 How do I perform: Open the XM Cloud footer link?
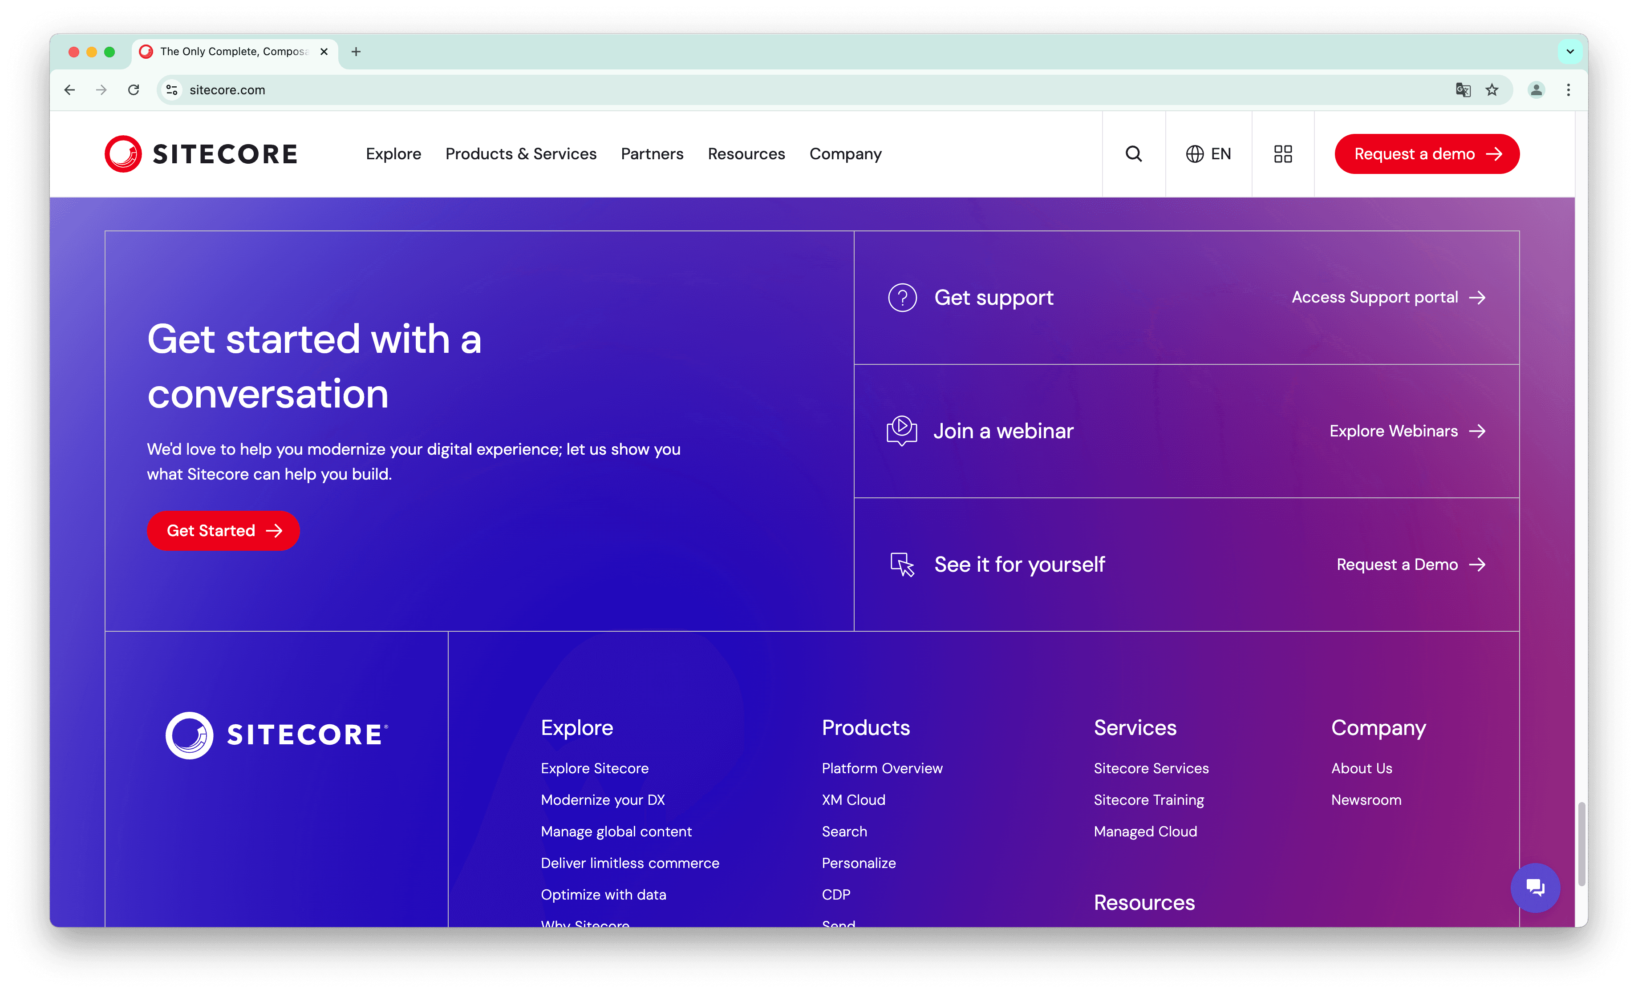coord(853,800)
